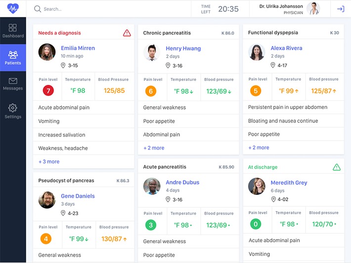This screenshot has height=263, width=351.
Task: Open Emilia Mirren's patient name link
Action: coord(78,48)
